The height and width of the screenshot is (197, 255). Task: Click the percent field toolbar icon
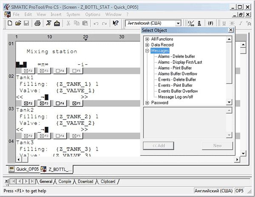[x=191, y=23]
